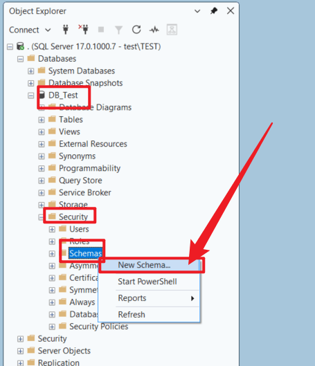The image size is (315, 366).
Task: Choose Refresh in the context menu
Action: 132,315
